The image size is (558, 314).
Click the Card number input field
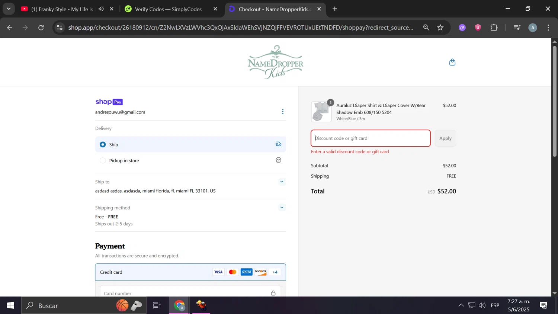pos(190,292)
